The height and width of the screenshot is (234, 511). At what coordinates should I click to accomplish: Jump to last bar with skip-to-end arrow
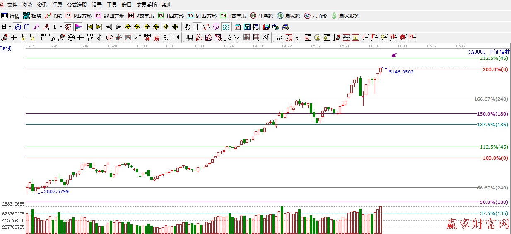99,27
